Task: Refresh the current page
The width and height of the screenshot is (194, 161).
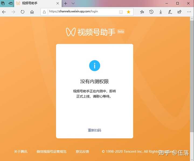Action: (x=23, y=12)
